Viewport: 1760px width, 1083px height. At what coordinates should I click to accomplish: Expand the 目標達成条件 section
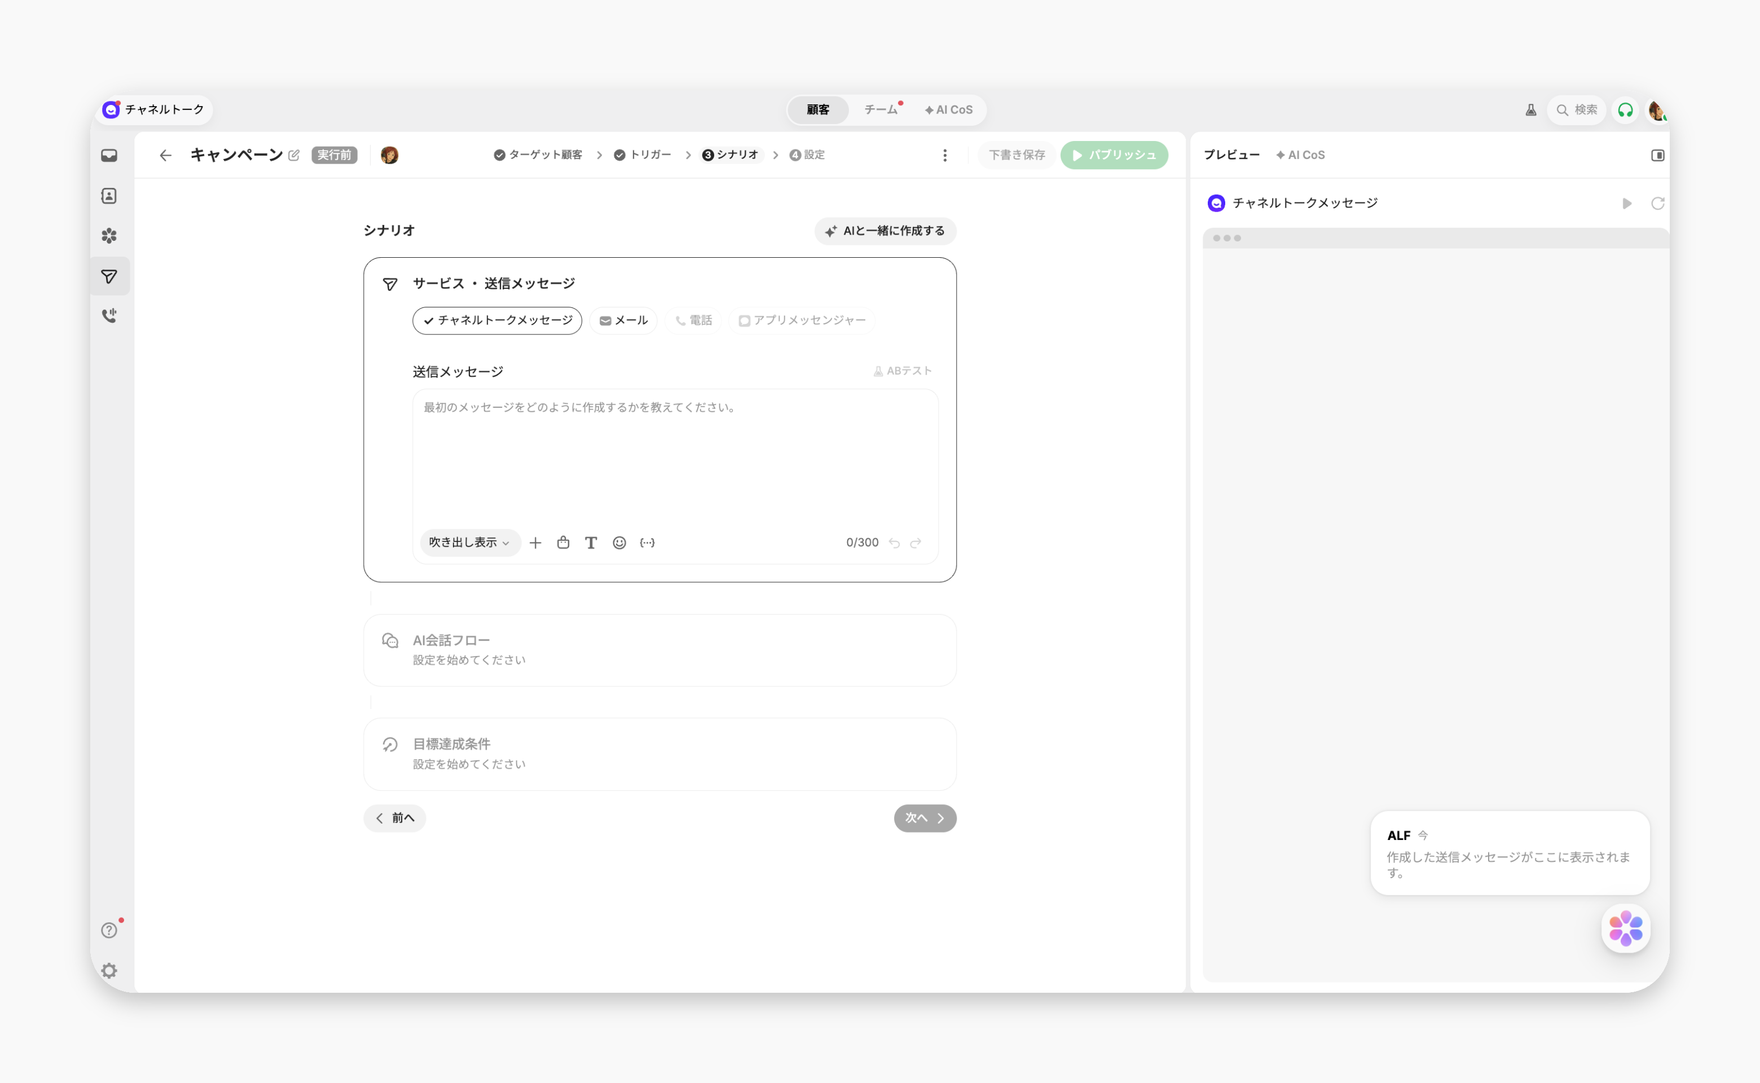(660, 754)
